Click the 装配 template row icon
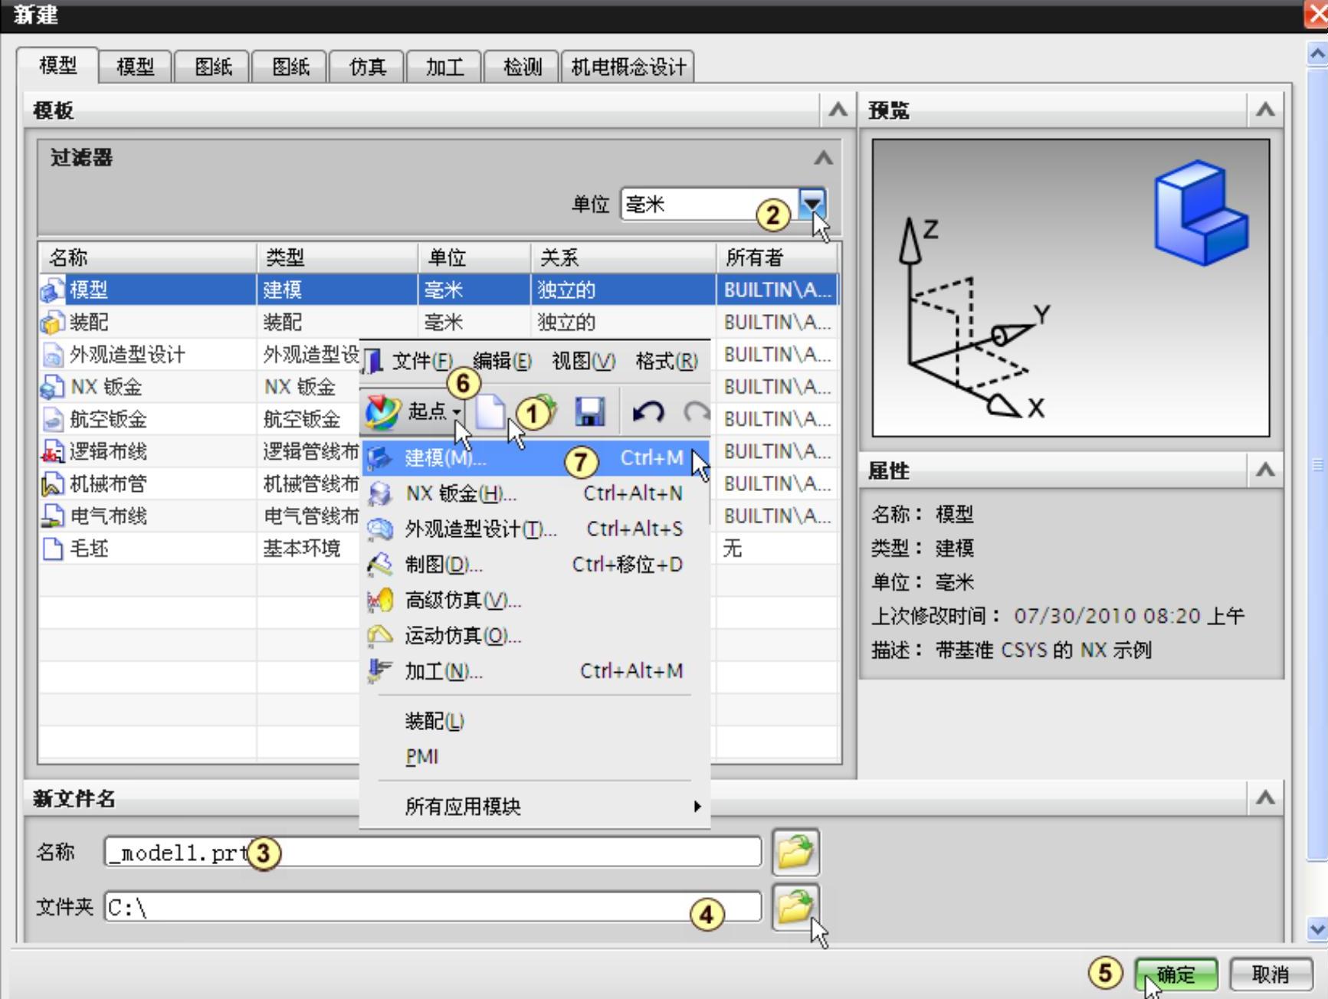Image resolution: width=1328 pixels, height=999 pixels. click(x=52, y=323)
